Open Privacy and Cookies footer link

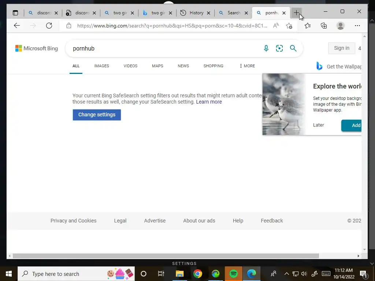[73, 221]
